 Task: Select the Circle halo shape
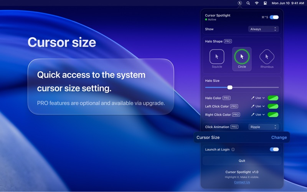242,59
